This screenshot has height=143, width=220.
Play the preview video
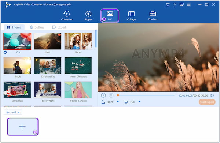[103, 95]
